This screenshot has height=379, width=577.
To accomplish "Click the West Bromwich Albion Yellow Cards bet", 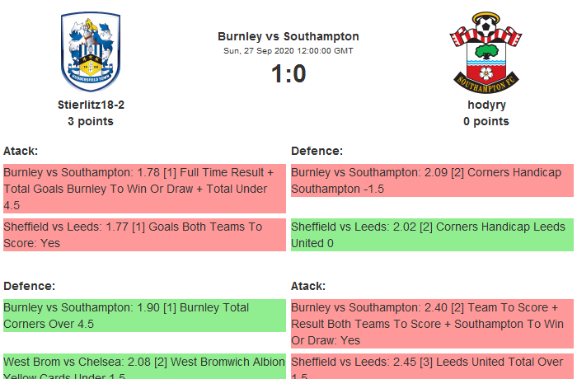I will (143, 366).
